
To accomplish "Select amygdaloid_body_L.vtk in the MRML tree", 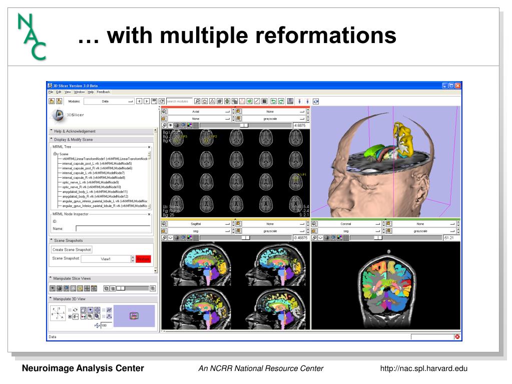I will [x=95, y=192].
